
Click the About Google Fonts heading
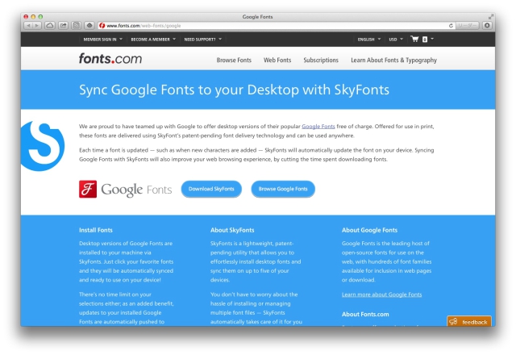(369, 230)
